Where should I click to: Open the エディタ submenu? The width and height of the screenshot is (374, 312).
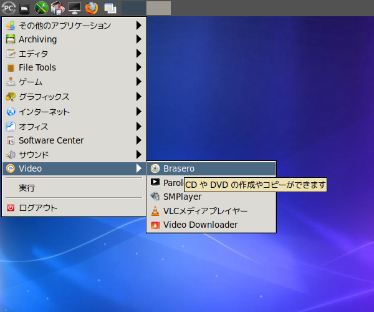click(x=74, y=54)
